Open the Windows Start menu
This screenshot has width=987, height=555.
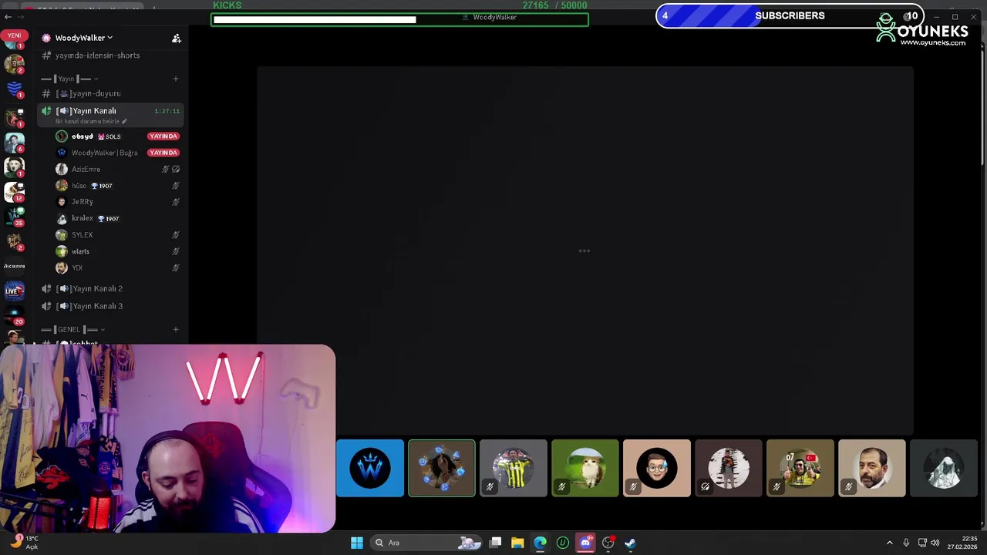[356, 543]
